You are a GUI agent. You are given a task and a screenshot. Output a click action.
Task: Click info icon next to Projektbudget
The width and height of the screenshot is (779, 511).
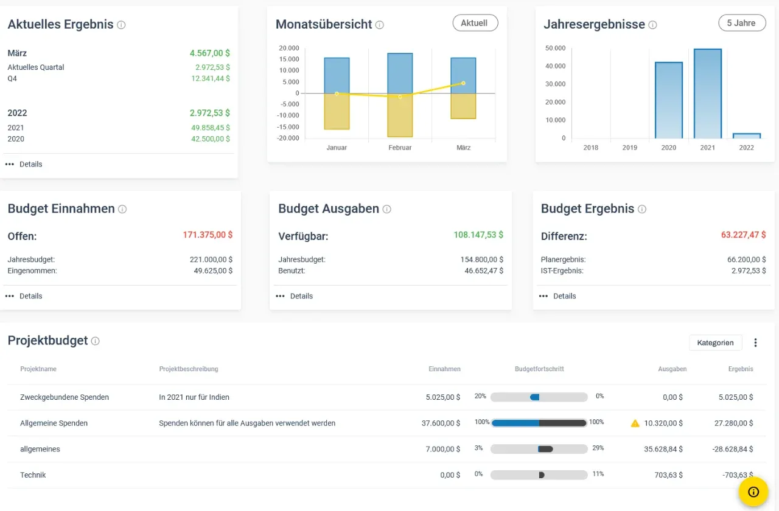[x=96, y=341]
